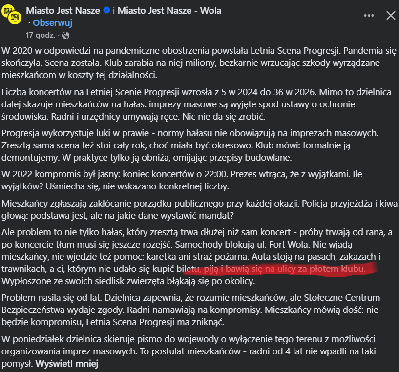Click the paragraph starting Ale problem to nie tylko
Viewport: 399px width, 372px height.
[197, 257]
